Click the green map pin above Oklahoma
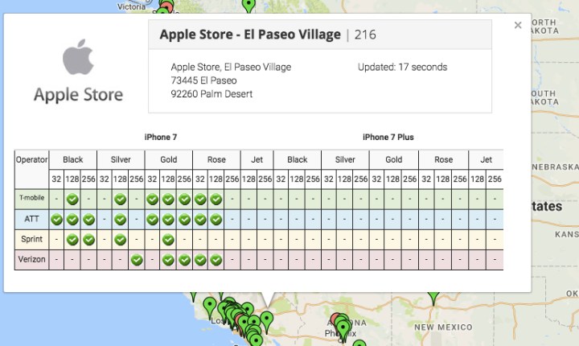579x346 pixels. [x=433, y=298]
